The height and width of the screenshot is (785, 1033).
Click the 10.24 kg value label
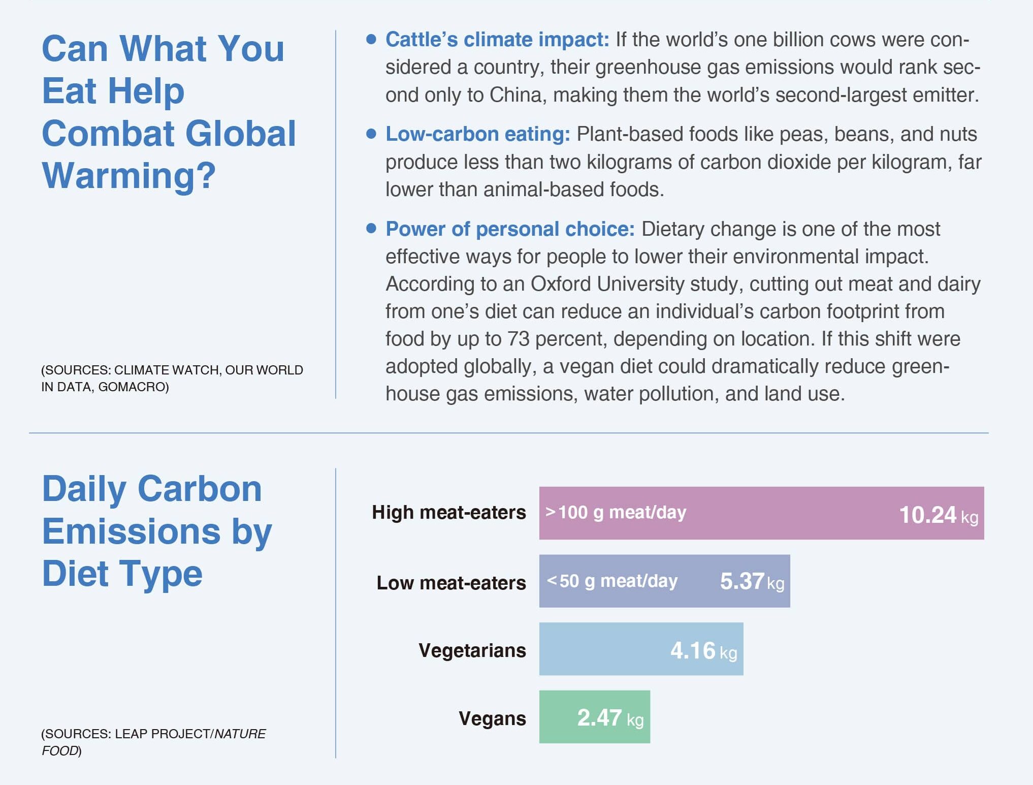pyautogui.click(x=938, y=515)
